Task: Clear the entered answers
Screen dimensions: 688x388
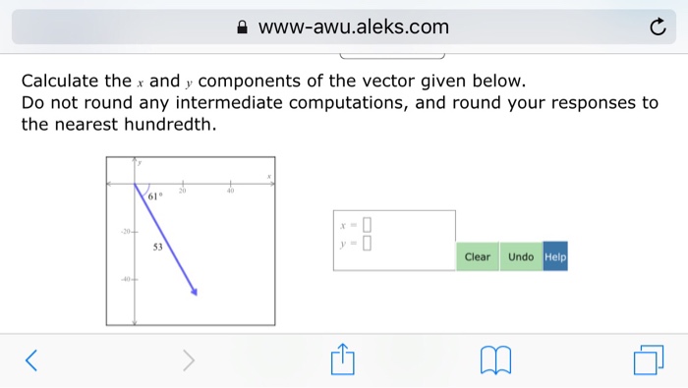Action: [x=478, y=256]
